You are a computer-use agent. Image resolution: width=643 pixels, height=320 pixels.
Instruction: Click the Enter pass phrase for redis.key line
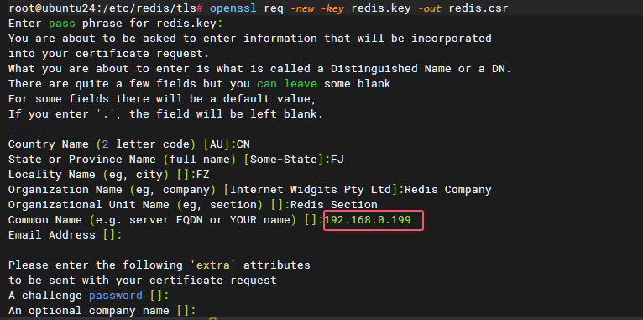pyautogui.click(x=116, y=24)
